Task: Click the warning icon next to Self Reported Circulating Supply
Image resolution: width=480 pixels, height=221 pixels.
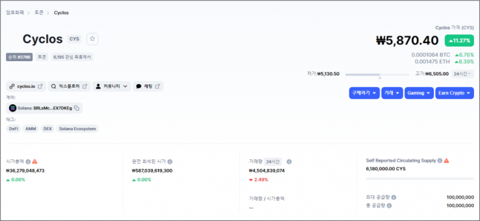Action: [446, 161]
